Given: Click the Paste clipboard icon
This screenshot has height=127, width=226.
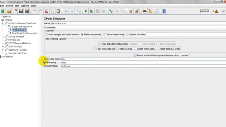Looking at the screenshot, I should click(58, 11).
